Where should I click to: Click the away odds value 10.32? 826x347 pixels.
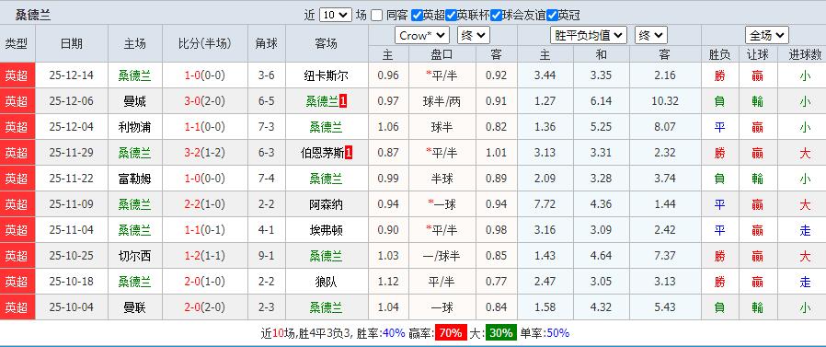665,101
